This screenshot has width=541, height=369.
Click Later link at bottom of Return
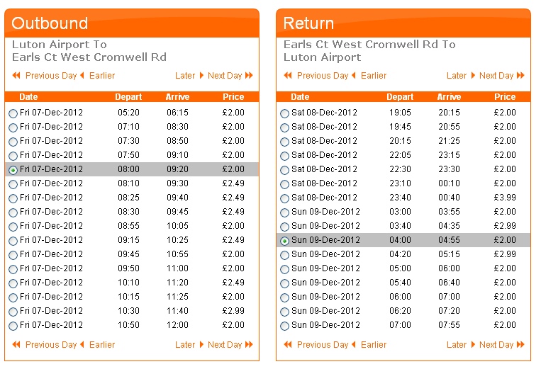click(x=457, y=344)
